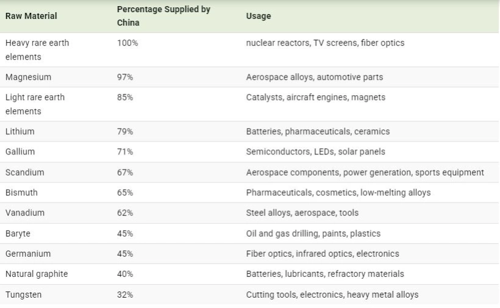Click the 62% value for Vanadium
Image resolution: width=500 pixels, height=308 pixels.
point(125,213)
